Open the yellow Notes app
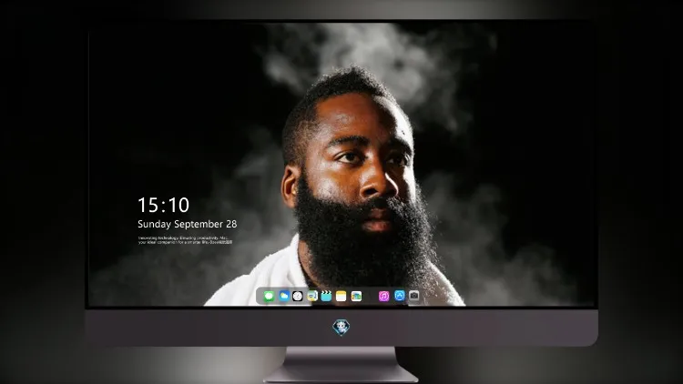The image size is (683, 384). pos(341,296)
